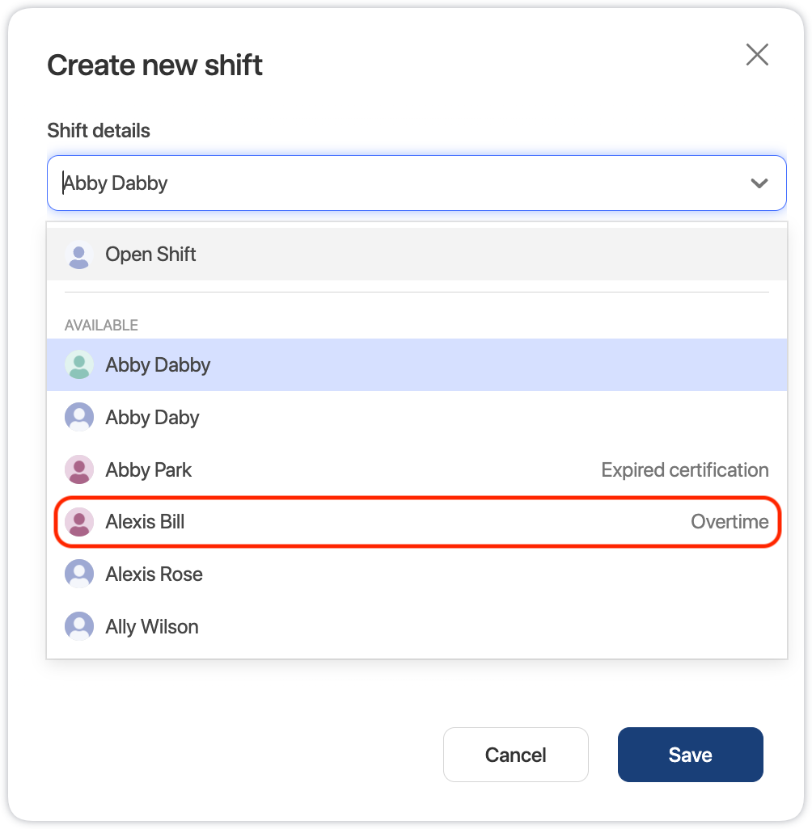Click Abby Daby's blue avatar icon
Screen dimensions: 812x829
click(79, 417)
